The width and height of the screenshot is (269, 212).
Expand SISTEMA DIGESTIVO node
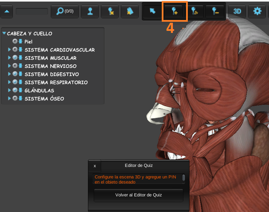[x=9, y=74]
